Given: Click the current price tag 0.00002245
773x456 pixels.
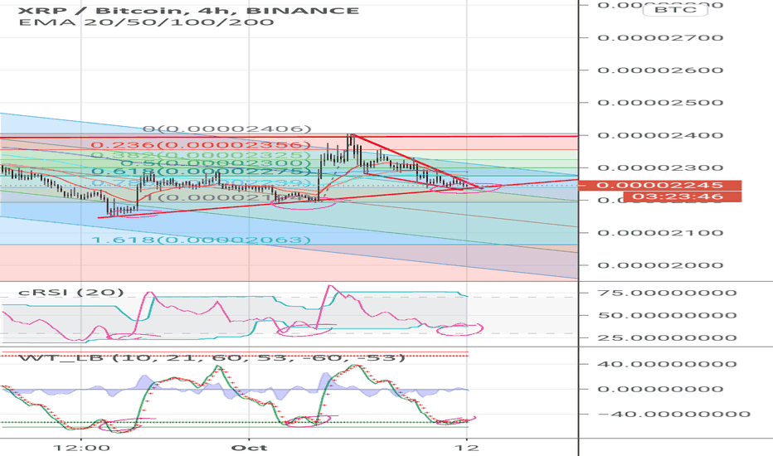Looking at the screenshot, I should [x=659, y=186].
